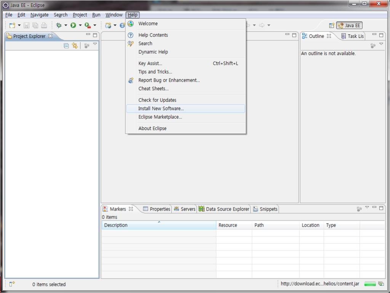
Task: Choose Install New Software from Help menu
Action: tap(185, 109)
